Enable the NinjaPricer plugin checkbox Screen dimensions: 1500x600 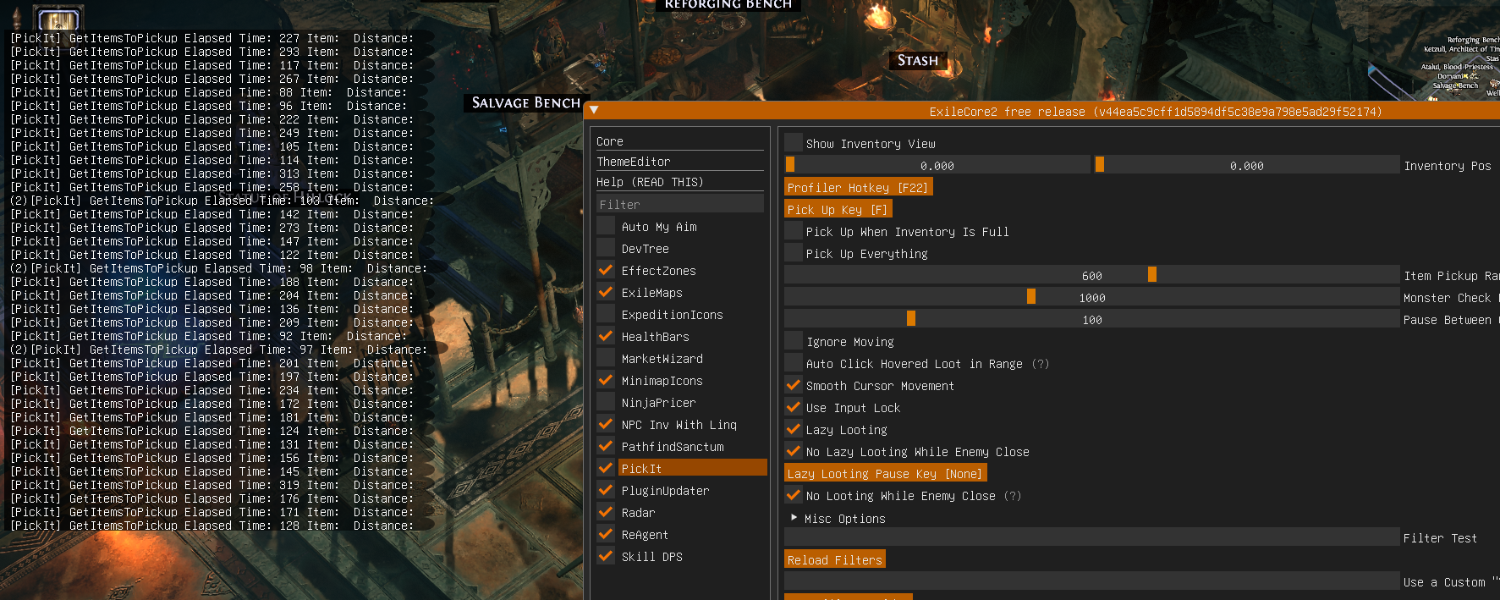[x=606, y=402]
